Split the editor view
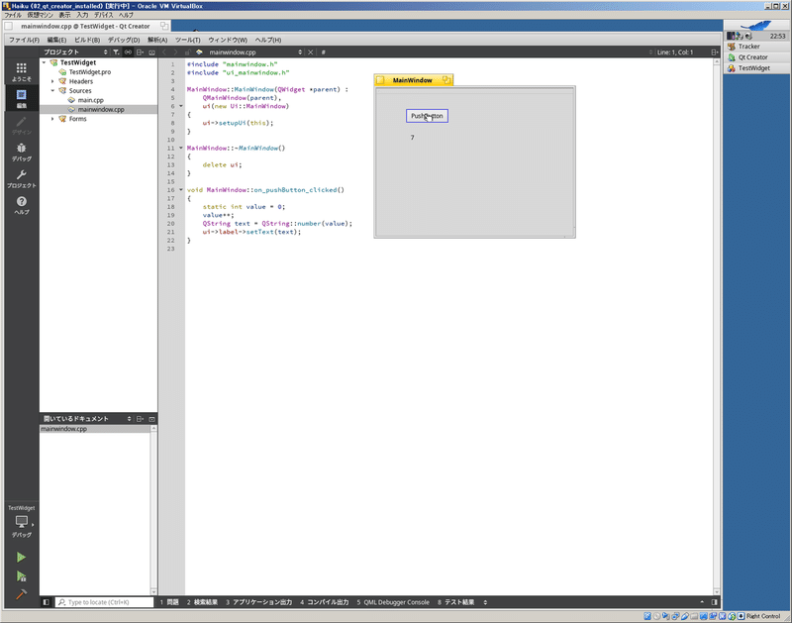 tap(714, 52)
